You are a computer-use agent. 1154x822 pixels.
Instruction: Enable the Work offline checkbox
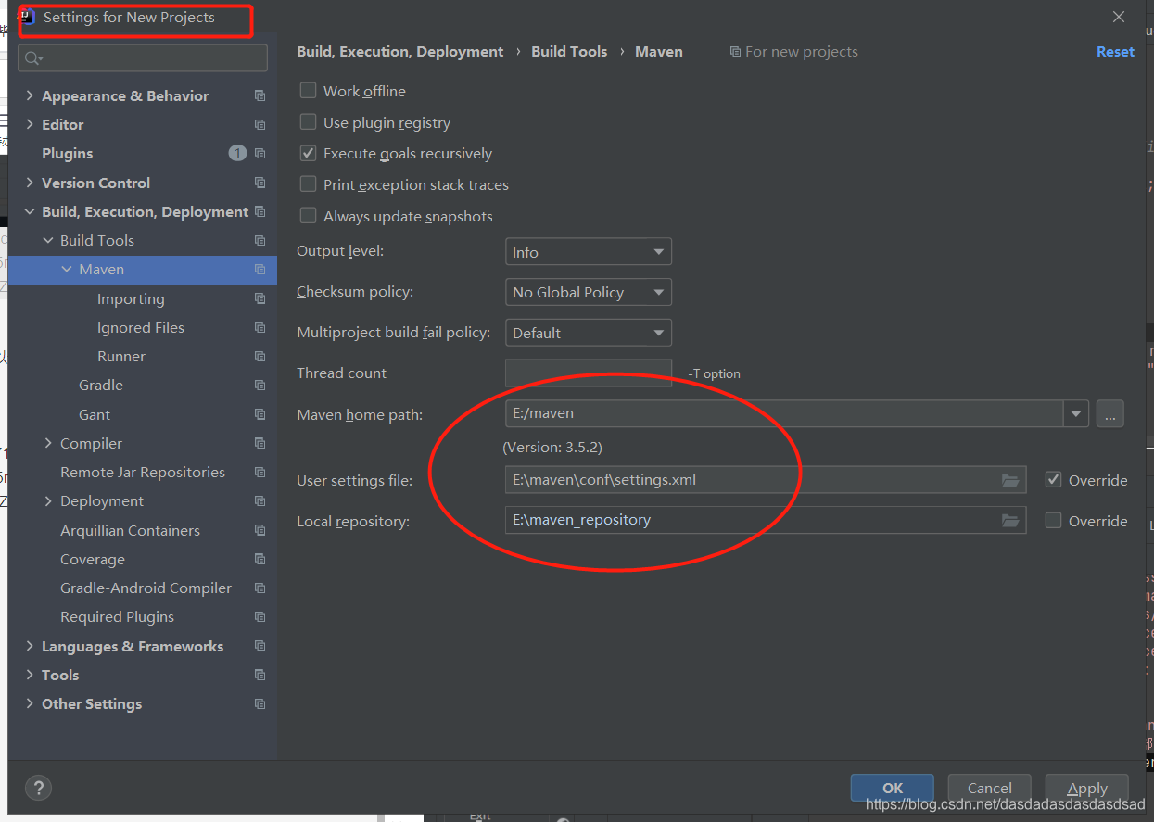click(x=308, y=91)
